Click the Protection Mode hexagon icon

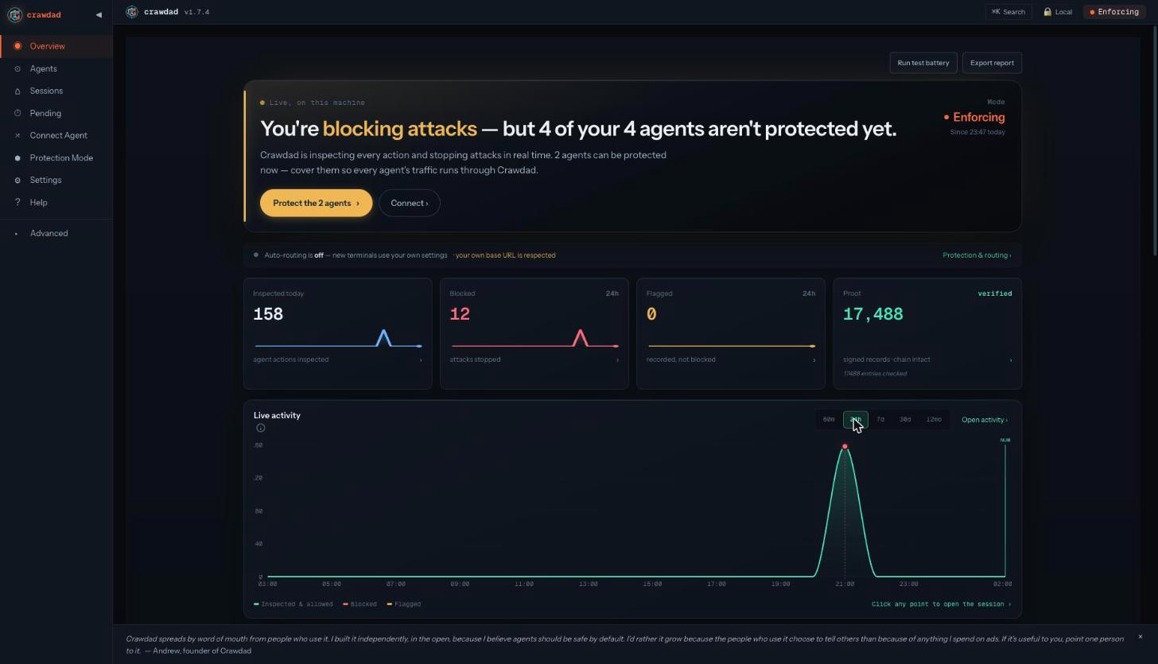click(17, 157)
